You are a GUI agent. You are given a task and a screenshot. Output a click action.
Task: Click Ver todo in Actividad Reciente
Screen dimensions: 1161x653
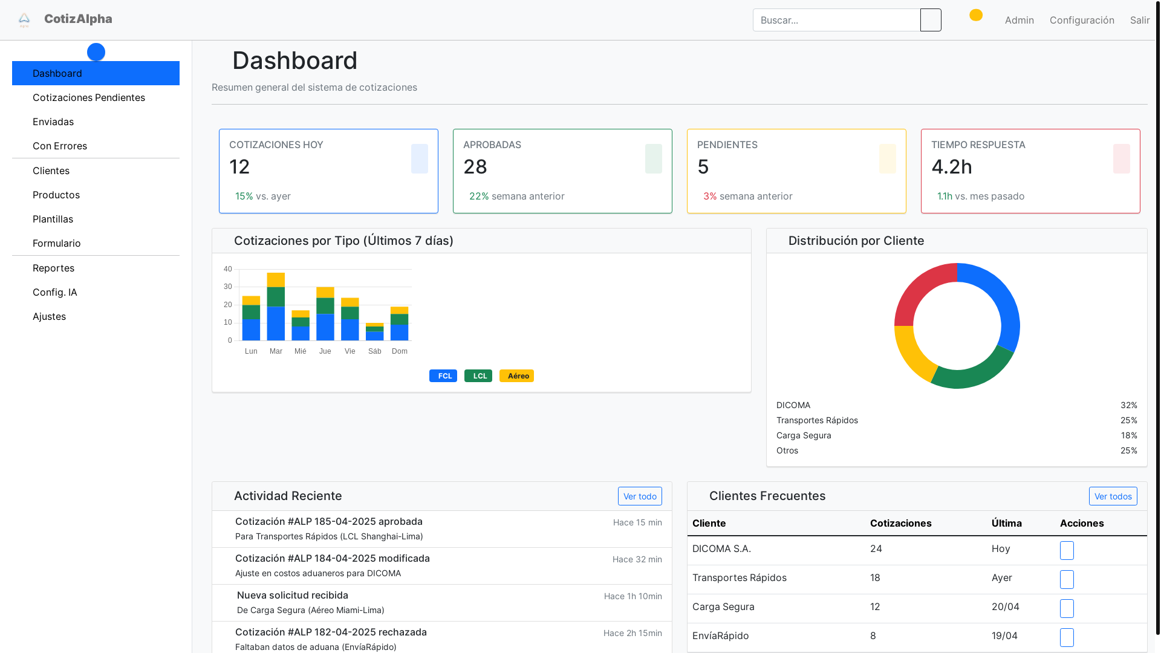(x=640, y=496)
